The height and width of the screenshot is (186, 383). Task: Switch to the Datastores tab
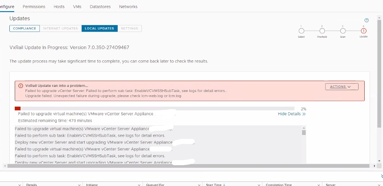(x=100, y=6)
